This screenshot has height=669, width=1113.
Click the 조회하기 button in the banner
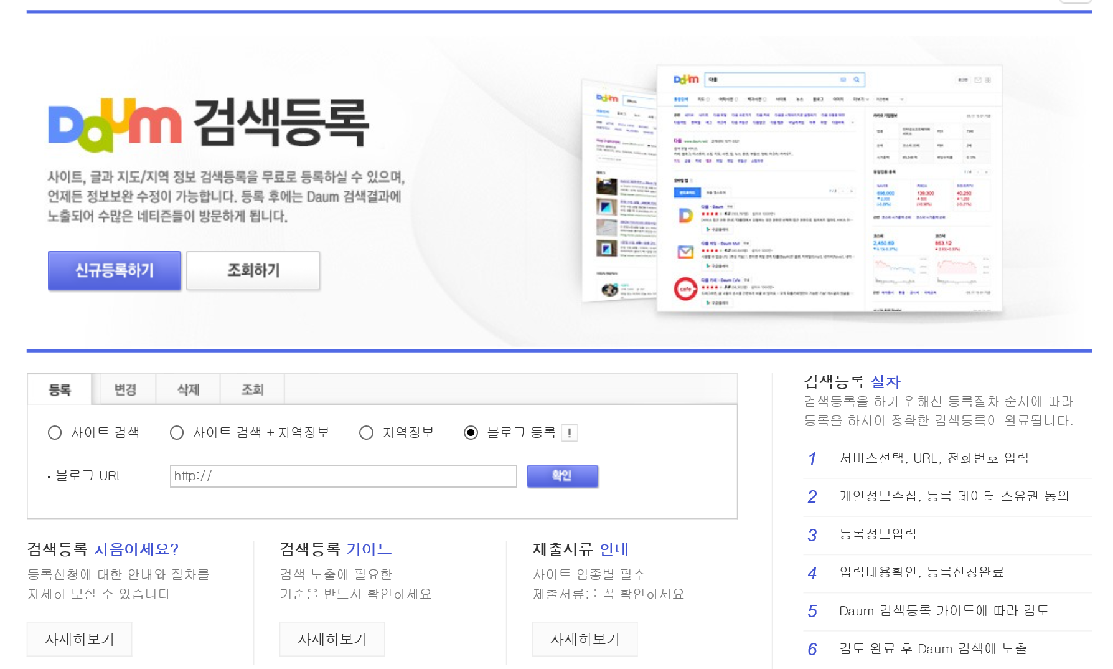(253, 270)
